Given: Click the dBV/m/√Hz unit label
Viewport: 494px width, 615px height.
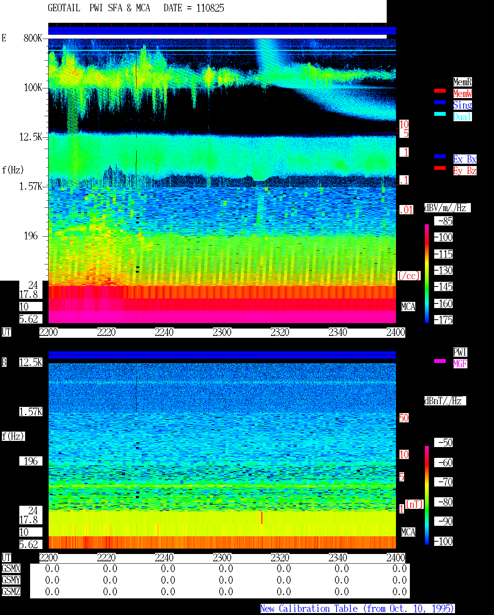Looking at the screenshot, I should point(447,208).
